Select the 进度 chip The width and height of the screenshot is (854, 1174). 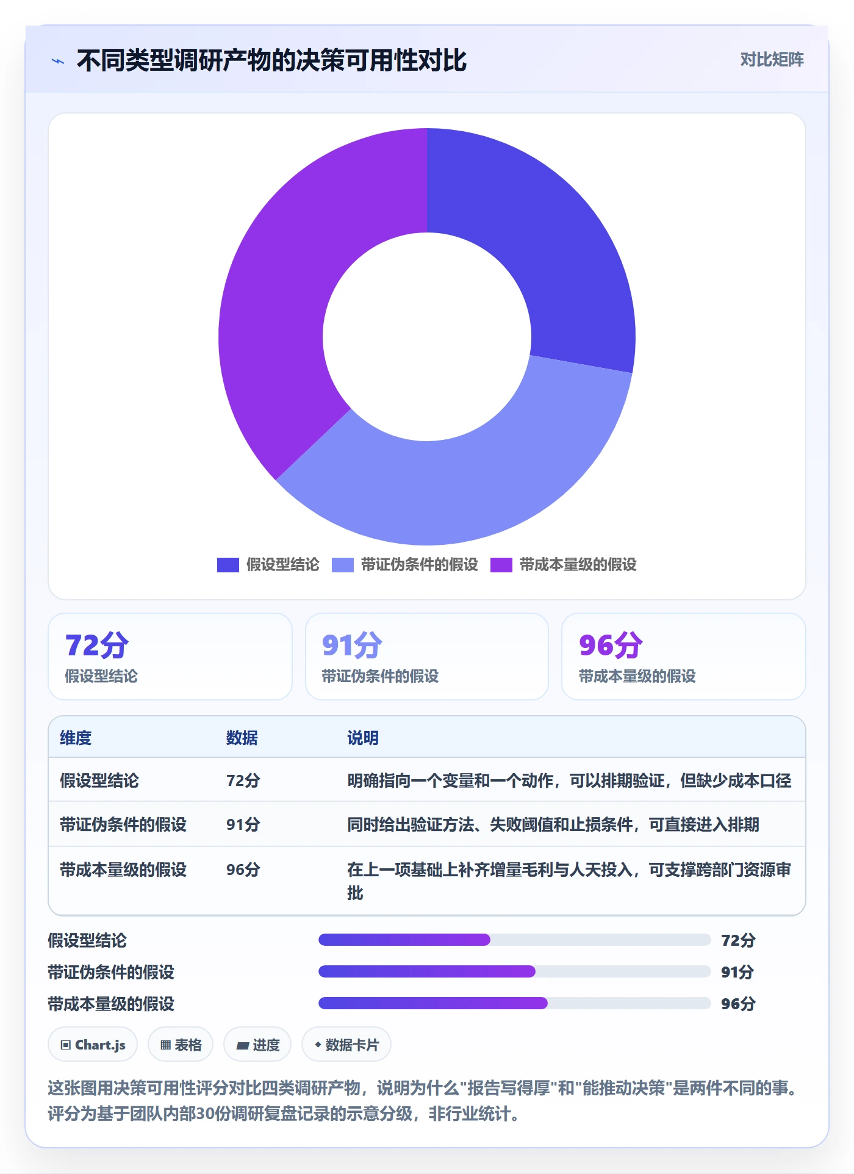click(257, 1045)
